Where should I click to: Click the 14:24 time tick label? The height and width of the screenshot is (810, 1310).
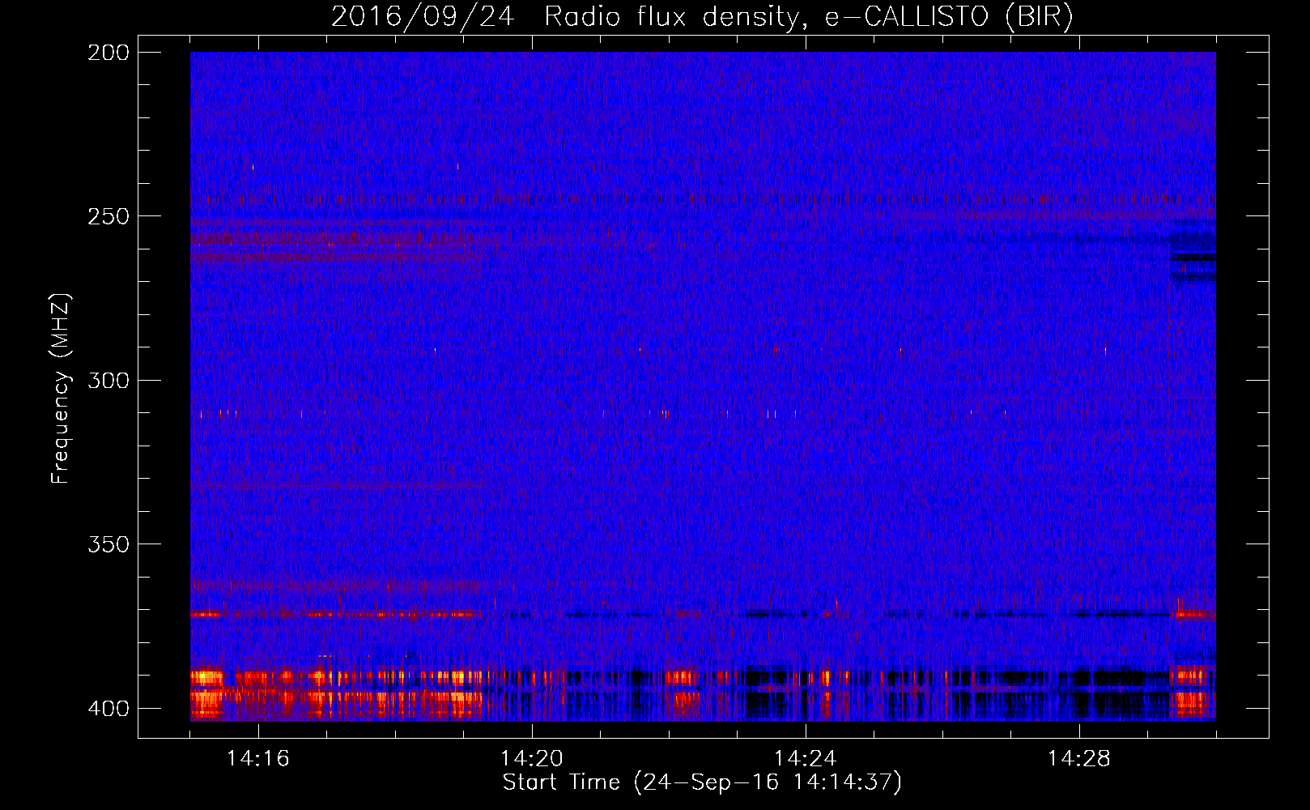tap(806, 759)
